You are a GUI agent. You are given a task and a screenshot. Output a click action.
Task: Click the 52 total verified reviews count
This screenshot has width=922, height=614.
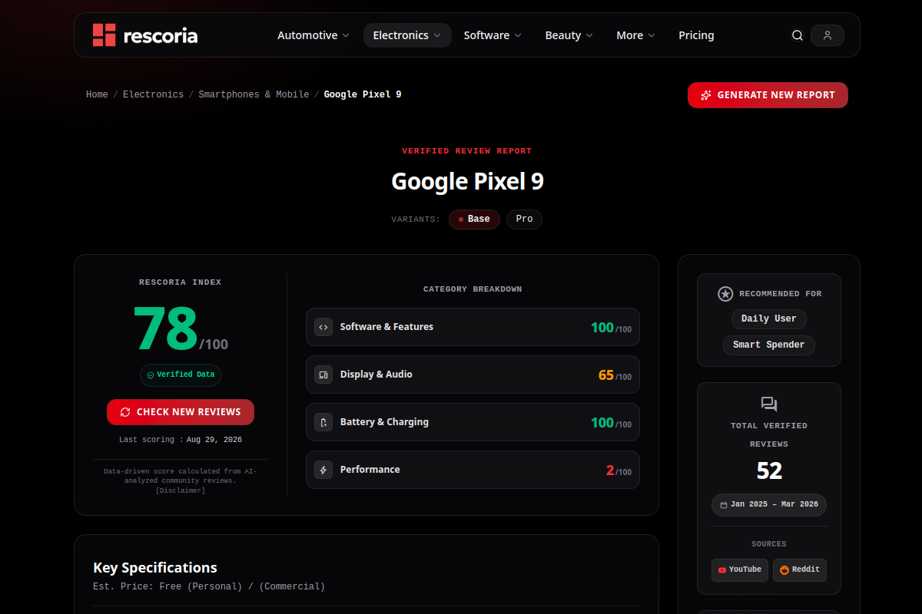pyautogui.click(x=769, y=470)
